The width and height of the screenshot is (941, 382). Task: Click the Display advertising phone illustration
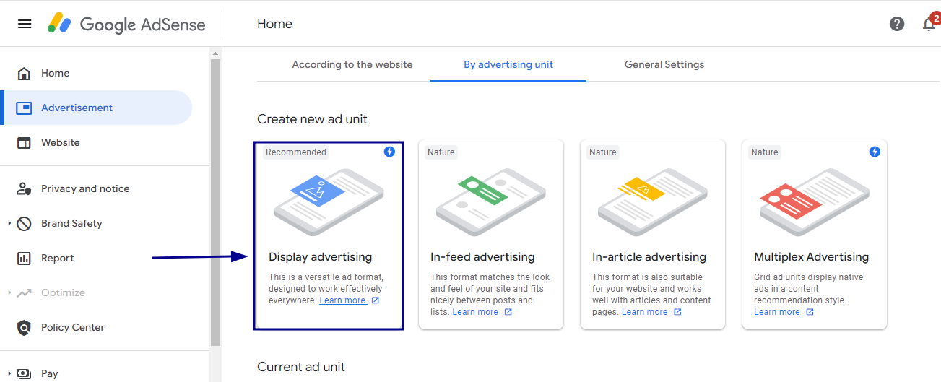(329, 202)
